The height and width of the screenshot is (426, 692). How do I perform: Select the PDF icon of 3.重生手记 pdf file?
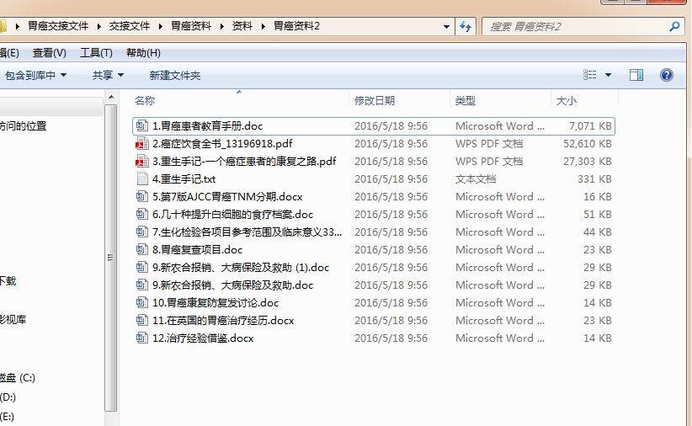(x=141, y=161)
